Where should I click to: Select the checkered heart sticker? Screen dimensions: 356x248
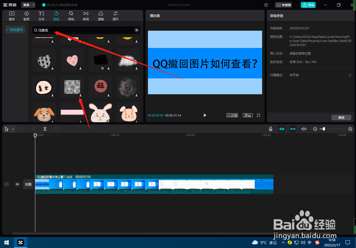[44, 60]
